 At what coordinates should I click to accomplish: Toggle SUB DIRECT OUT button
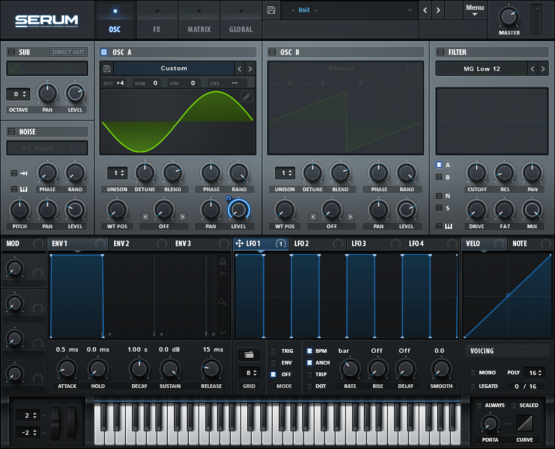68,52
